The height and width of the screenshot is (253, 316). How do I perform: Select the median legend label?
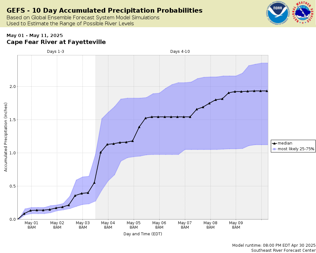click(x=285, y=143)
